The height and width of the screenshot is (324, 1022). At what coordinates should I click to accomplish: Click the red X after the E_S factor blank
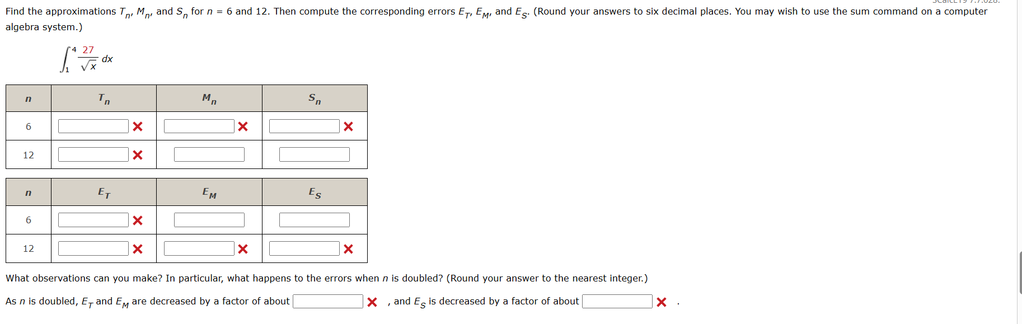click(661, 301)
